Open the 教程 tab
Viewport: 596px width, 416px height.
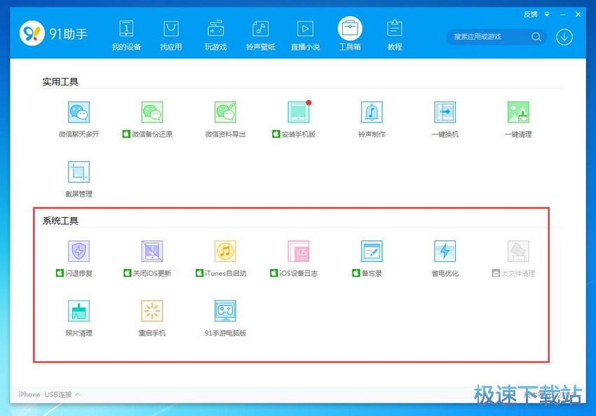point(395,36)
